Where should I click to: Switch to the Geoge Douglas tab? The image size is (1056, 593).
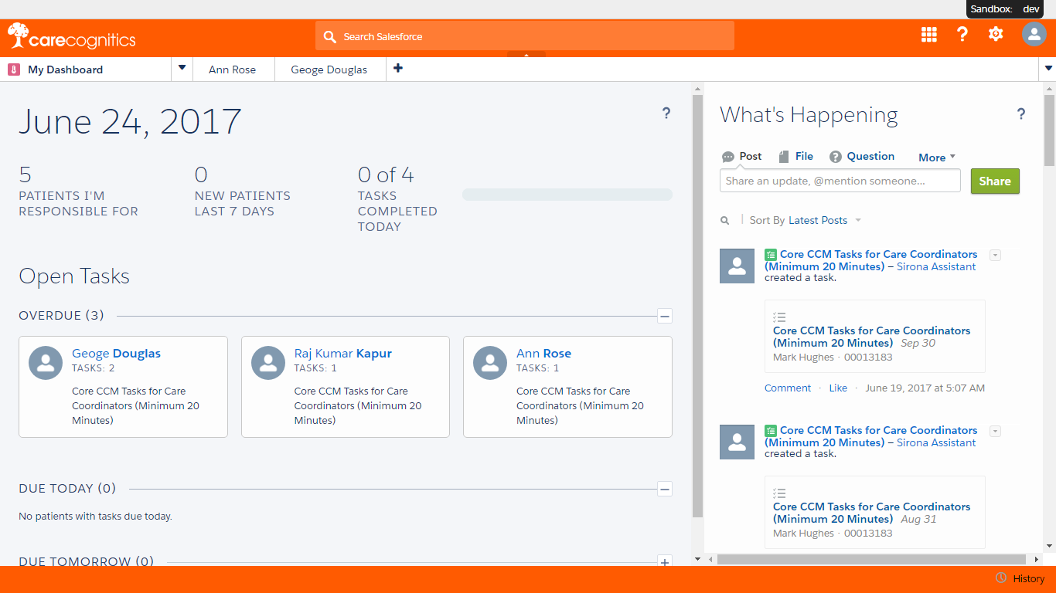(329, 69)
